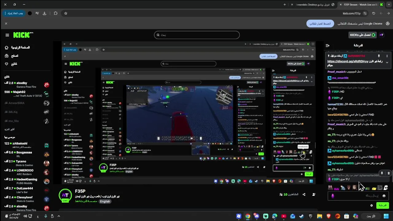Open iMLKq channel in sidebar
The height and width of the screenshot is (221, 393).
tap(26, 112)
